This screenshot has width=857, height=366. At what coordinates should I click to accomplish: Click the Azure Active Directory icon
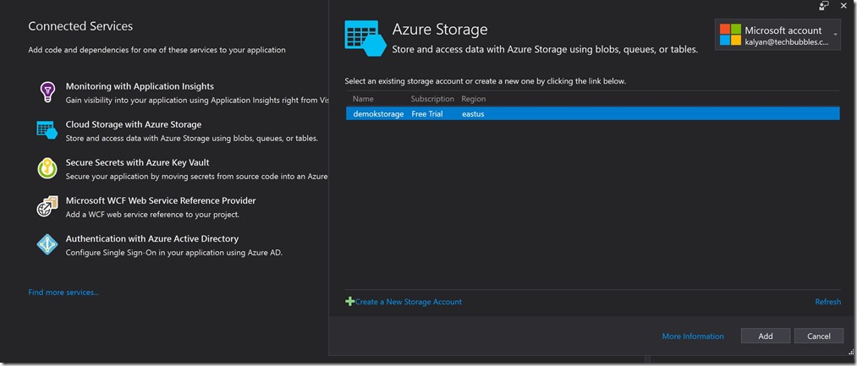click(x=47, y=244)
